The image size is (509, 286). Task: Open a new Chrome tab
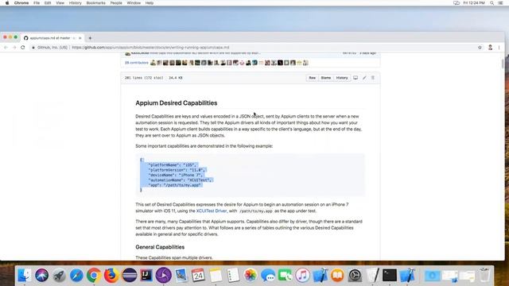click(90, 38)
